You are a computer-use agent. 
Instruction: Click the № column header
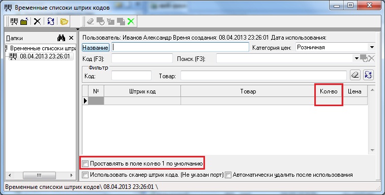pos(96,91)
